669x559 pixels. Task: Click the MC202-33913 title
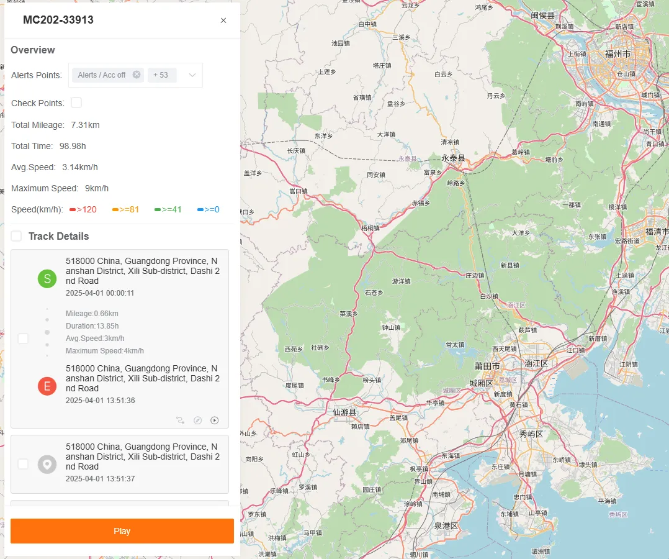[58, 20]
